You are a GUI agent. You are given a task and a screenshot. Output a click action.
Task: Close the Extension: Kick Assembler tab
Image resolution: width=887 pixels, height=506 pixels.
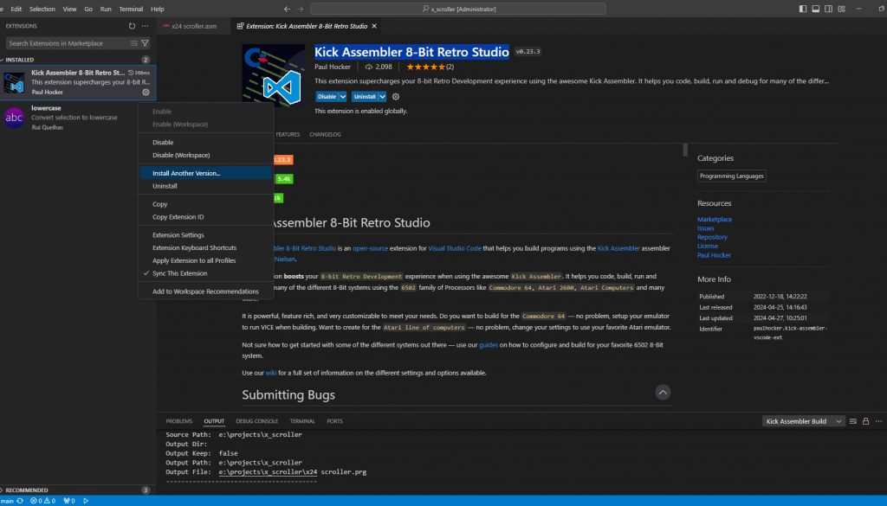click(374, 26)
